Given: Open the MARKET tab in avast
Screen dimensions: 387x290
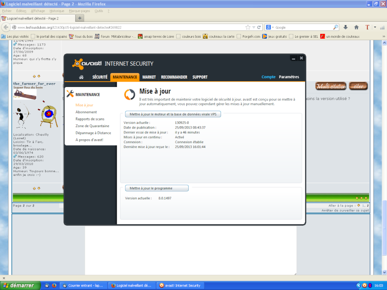Looking at the screenshot, I should 149,77.
